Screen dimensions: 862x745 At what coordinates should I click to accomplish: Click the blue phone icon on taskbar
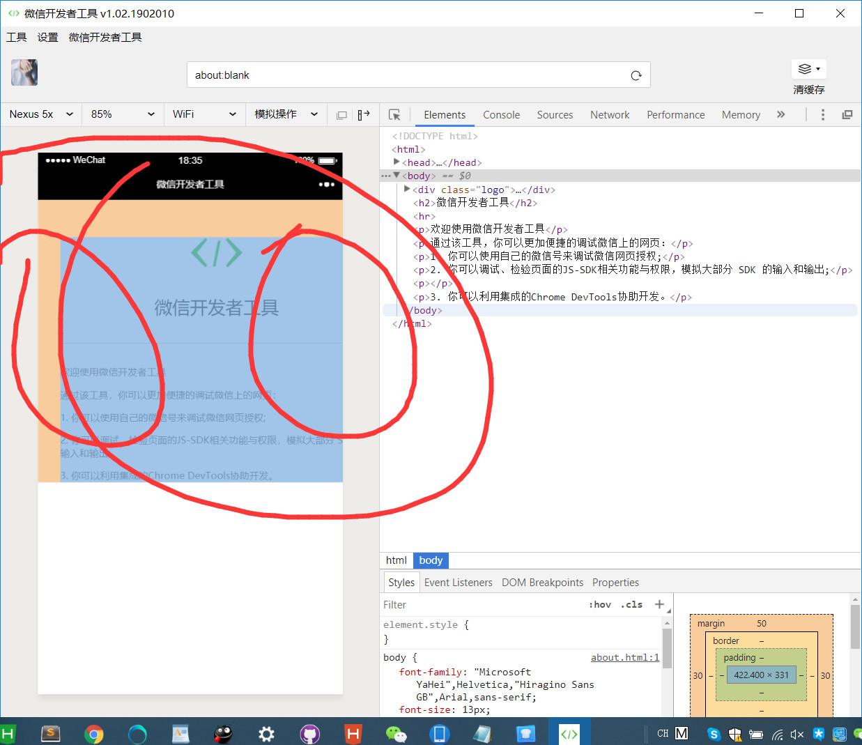pyautogui.click(x=440, y=733)
